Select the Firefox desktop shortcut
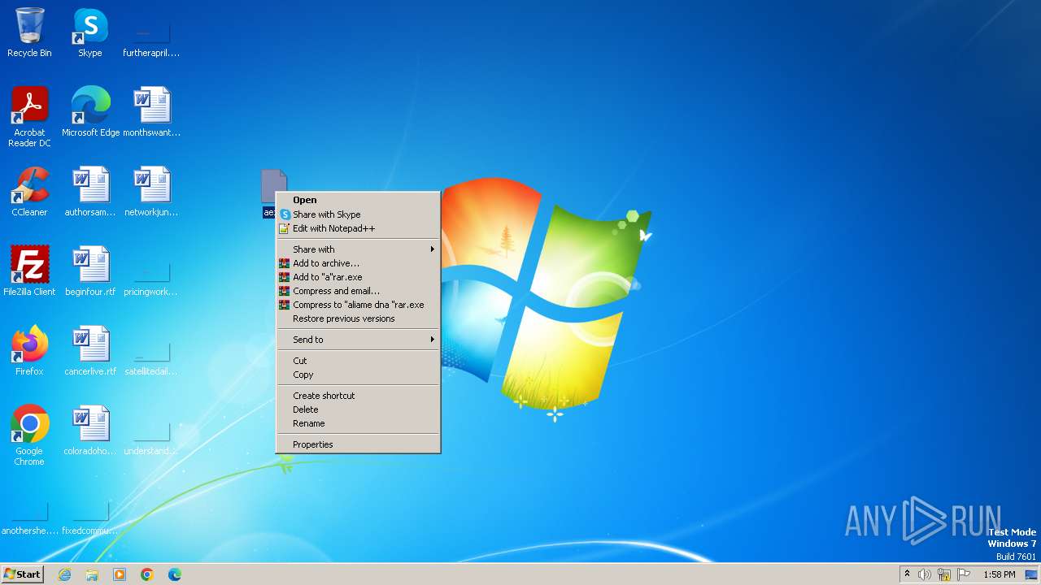This screenshot has width=1041, height=585. click(x=29, y=350)
